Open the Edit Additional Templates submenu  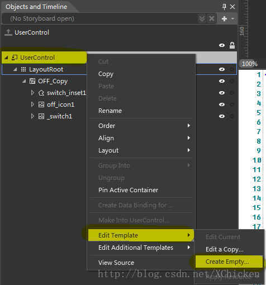point(141,248)
